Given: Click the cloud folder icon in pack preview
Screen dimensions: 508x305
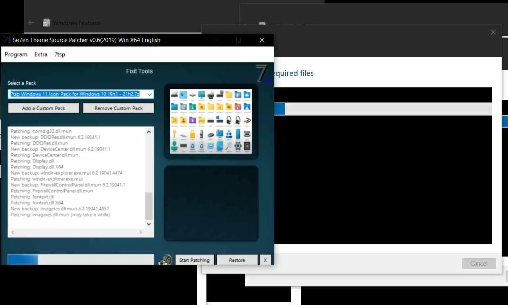Looking at the screenshot, I should coord(247,95).
